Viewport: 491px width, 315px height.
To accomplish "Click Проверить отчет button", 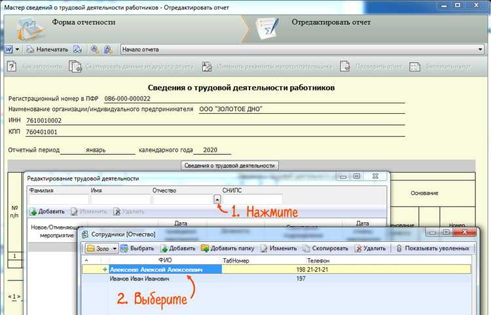I will click(x=371, y=66).
